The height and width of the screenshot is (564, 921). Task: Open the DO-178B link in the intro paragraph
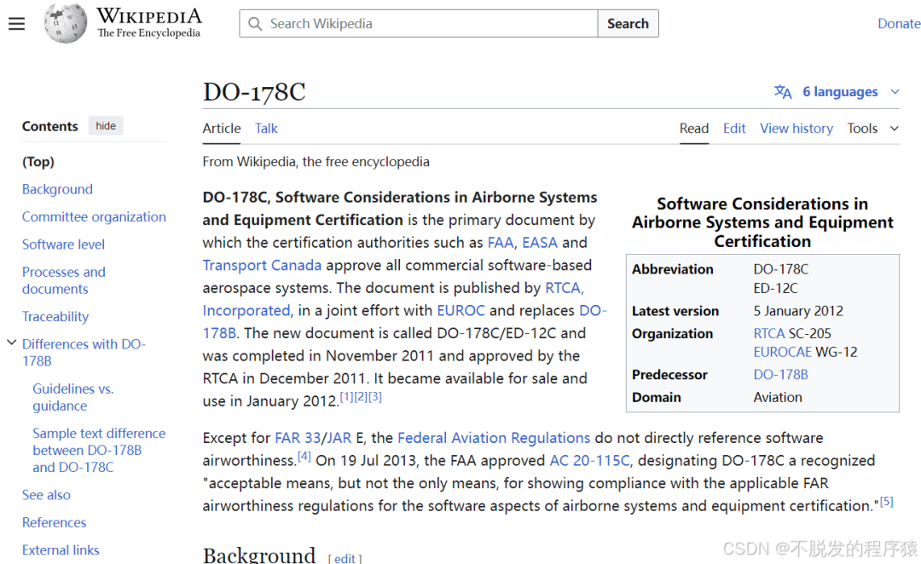(593, 310)
